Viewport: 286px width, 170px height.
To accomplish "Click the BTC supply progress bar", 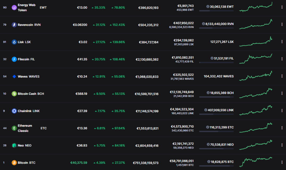I will (x=216, y=166).
